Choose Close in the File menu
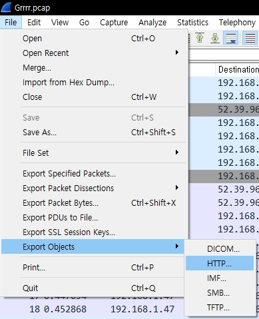The width and height of the screenshot is (259, 319). (93, 97)
